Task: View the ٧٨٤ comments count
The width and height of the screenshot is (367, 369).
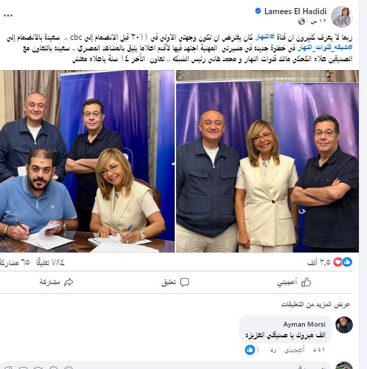Action: (x=51, y=262)
